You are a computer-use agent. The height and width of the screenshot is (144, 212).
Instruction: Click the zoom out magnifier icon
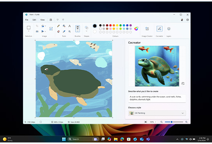point(161,122)
